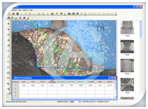Select the line thickness tool
This screenshot has height=109, width=148.
coord(8,78)
